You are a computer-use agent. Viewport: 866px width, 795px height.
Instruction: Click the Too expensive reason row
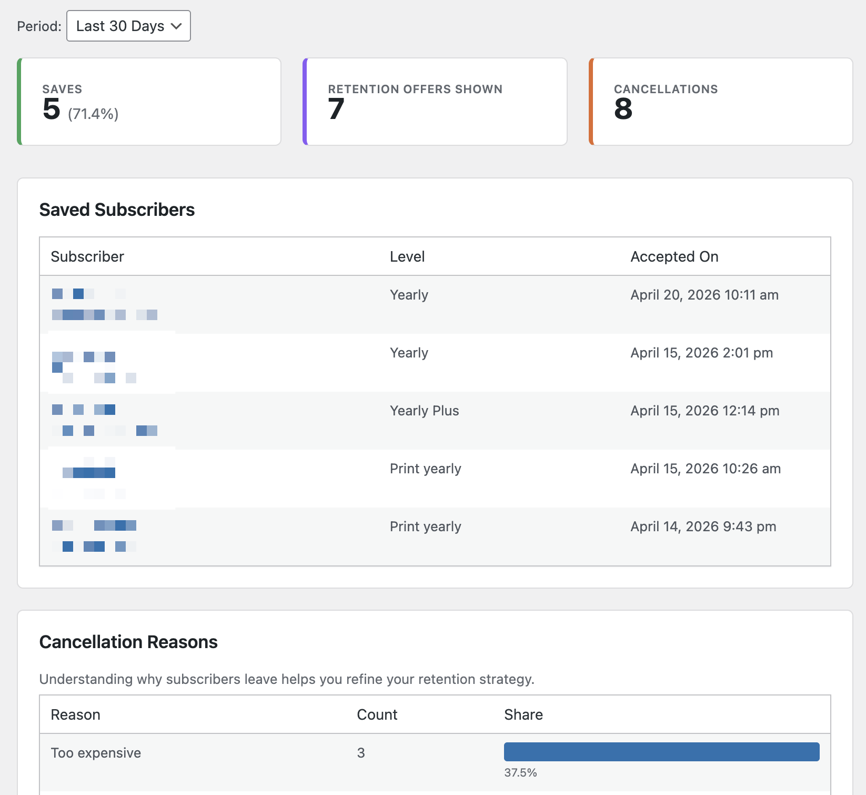(435, 762)
